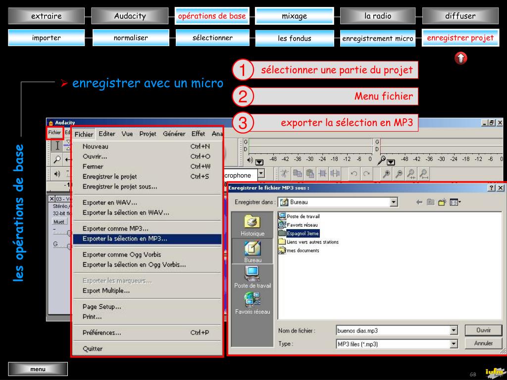This screenshot has height=380, width=507.
Task: Open the Vue menu
Action: tap(127, 134)
